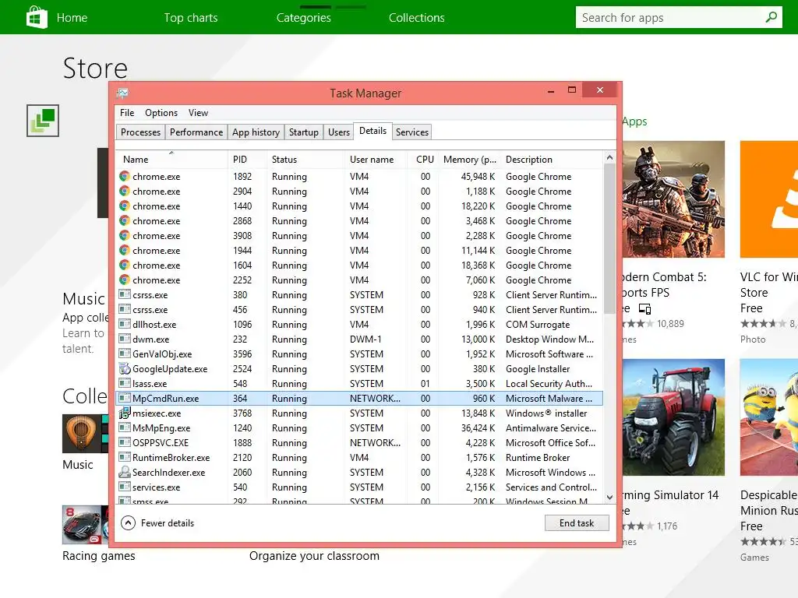
Task: Click 'Organize your classroom' text in Store
Action: (x=314, y=556)
